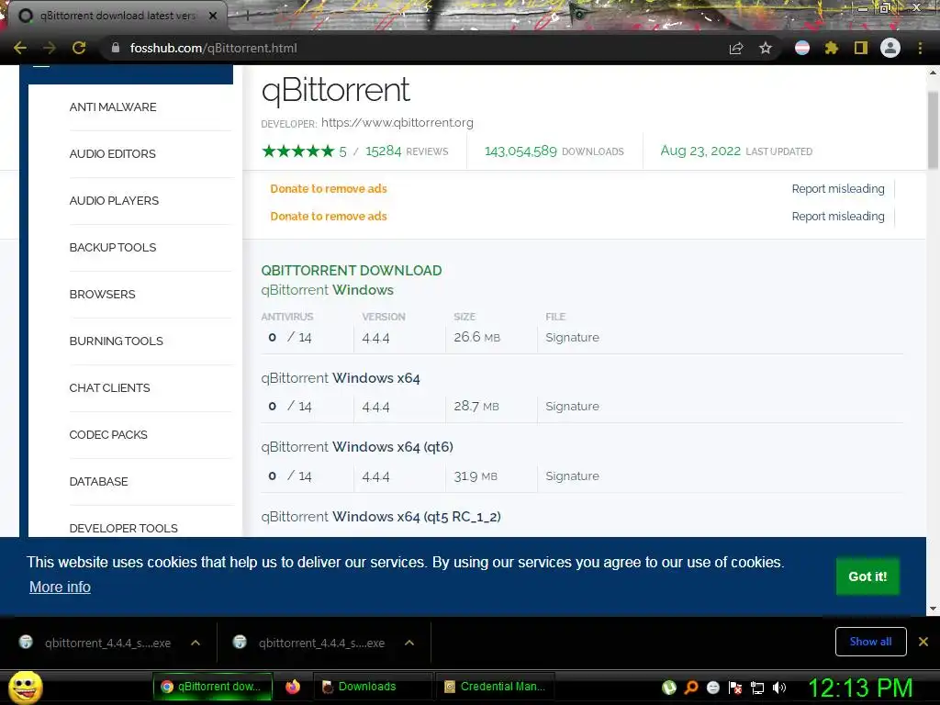Launch Firefox from the taskbar
The height and width of the screenshot is (705, 940).
pyautogui.click(x=293, y=687)
